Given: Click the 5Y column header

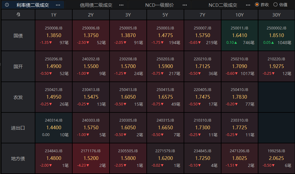Looking at the screenshot, I should tap(165, 15).
